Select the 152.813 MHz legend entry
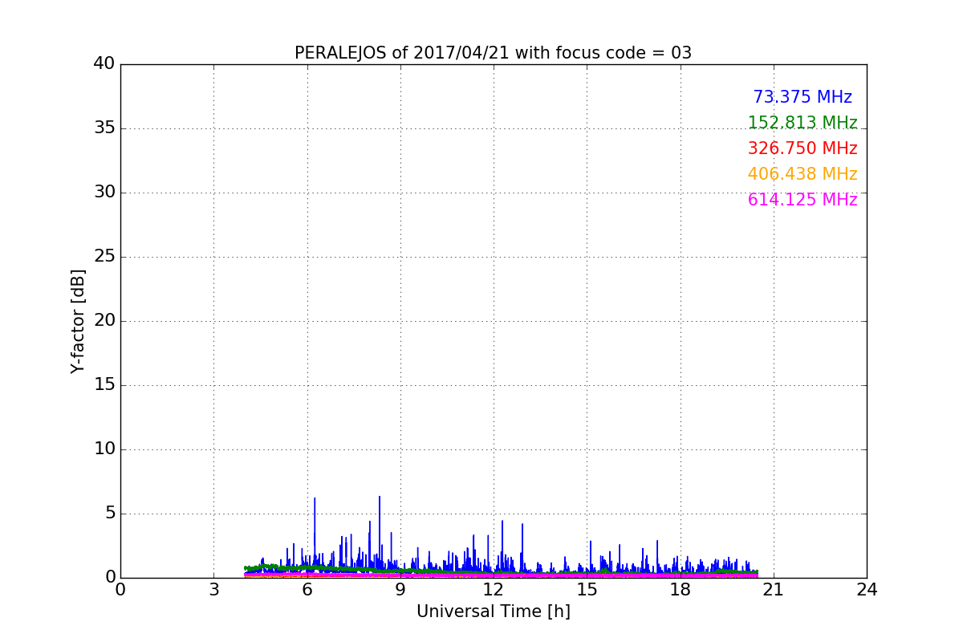963x642 pixels. [802, 123]
